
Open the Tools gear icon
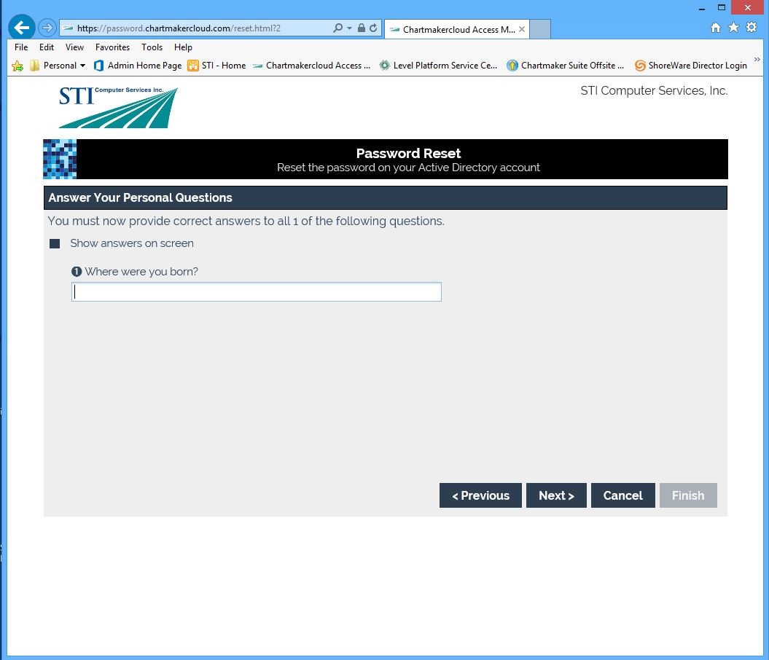tap(751, 28)
